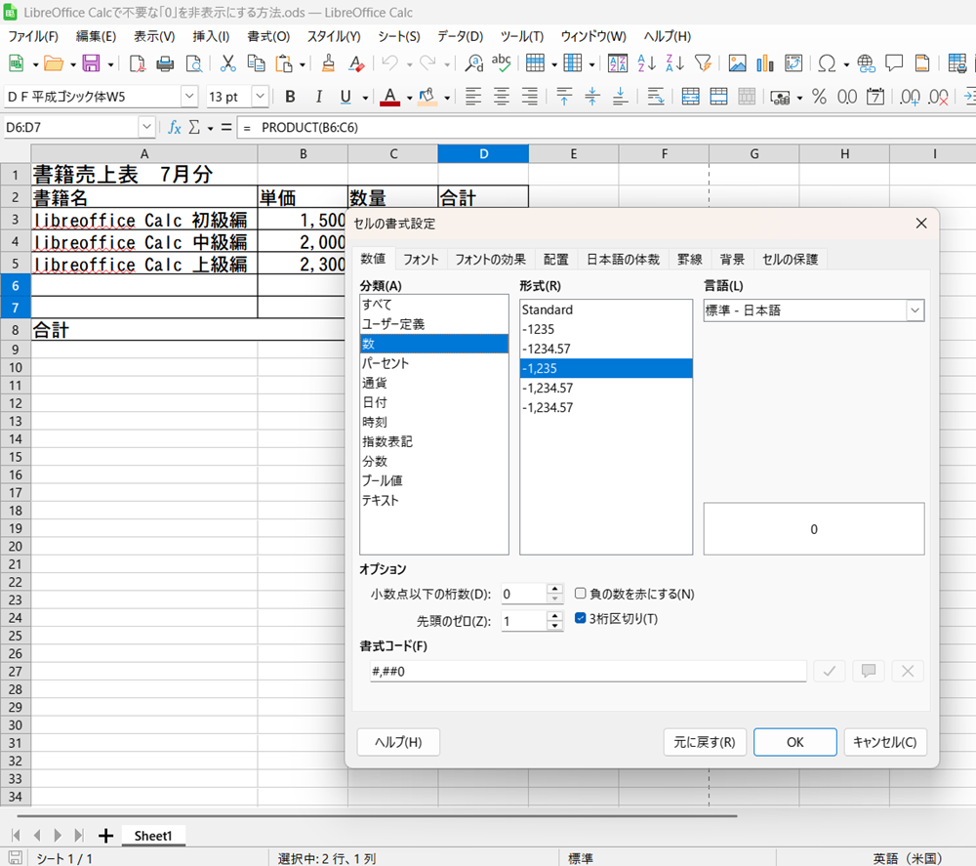This screenshot has width=976, height=866.
Task: Click the キャンセル(C) button
Action: (x=884, y=742)
